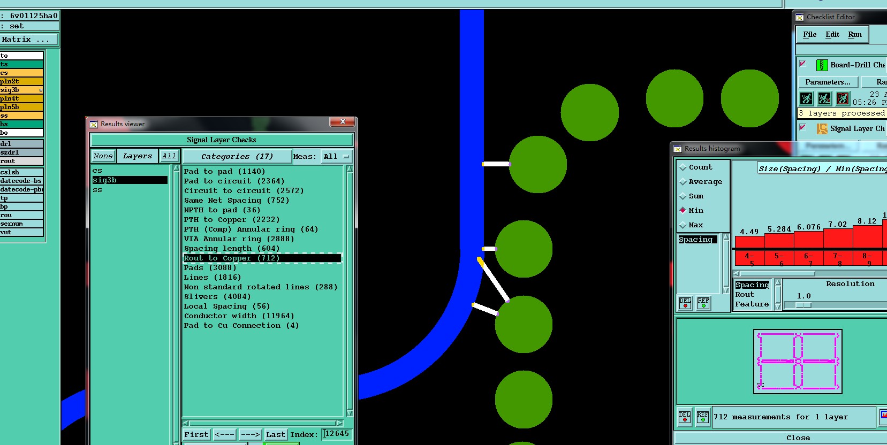Viewport: 887px width, 445px height.
Task: Open the Categories (17) selector
Action: pyautogui.click(x=237, y=157)
